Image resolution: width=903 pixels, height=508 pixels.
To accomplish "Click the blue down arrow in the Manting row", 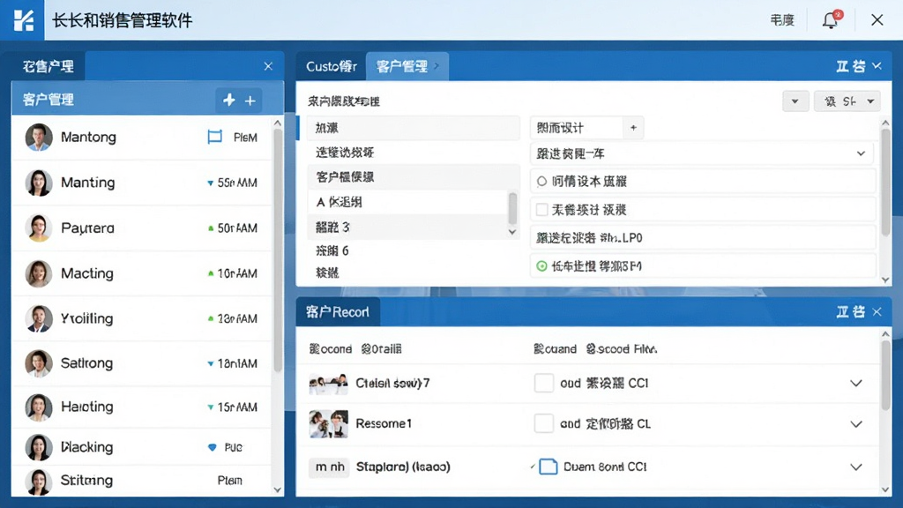I will [210, 183].
